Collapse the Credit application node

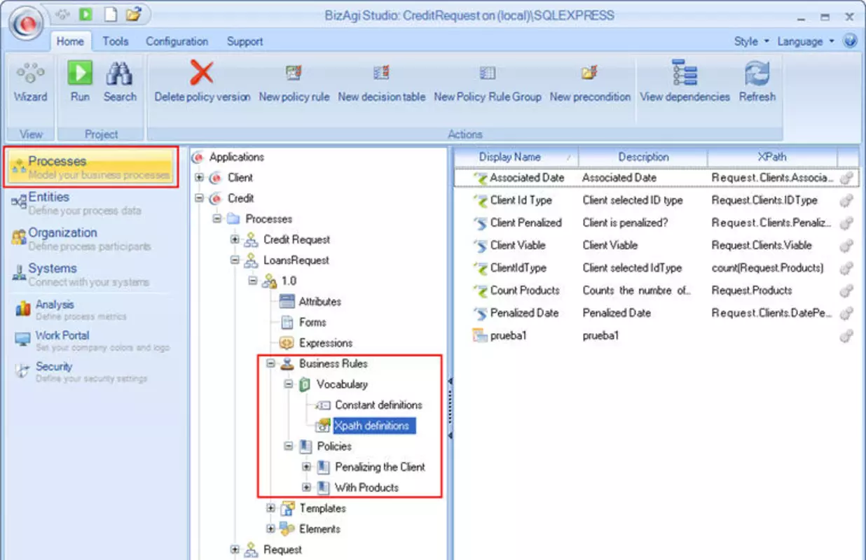click(199, 198)
